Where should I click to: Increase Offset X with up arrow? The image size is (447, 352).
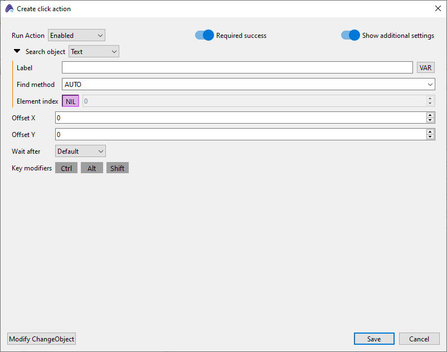point(430,115)
